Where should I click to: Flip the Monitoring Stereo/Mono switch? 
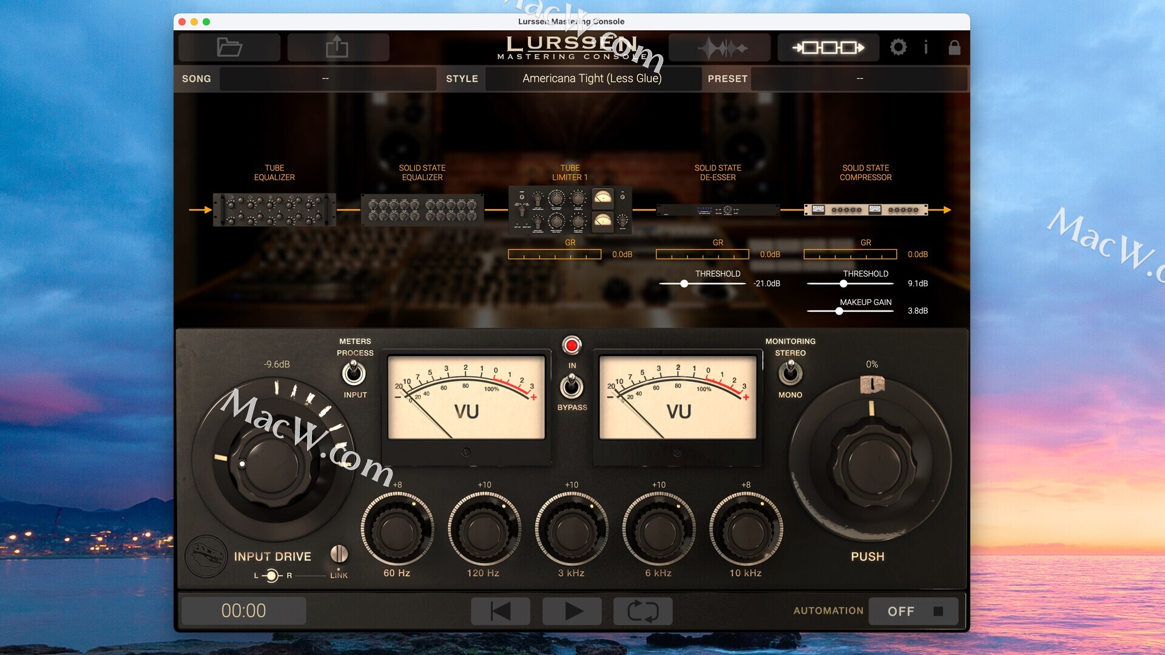(x=790, y=373)
